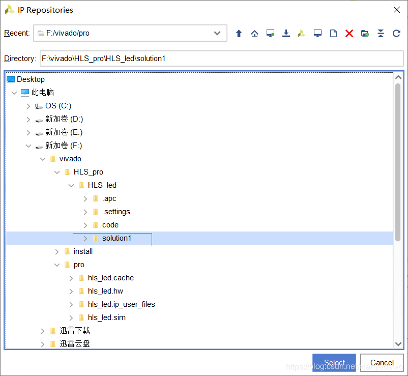Screen dimensions: 408x376
Task: Collapse all tree nodes
Action: click(380, 33)
